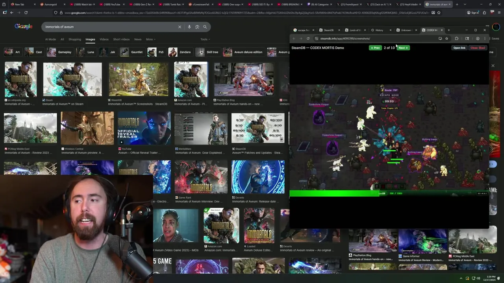The height and width of the screenshot is (283, 504).
Task: Open the YouTube Official Reveal Trailer thumbnail
Action: pos(144,129)
